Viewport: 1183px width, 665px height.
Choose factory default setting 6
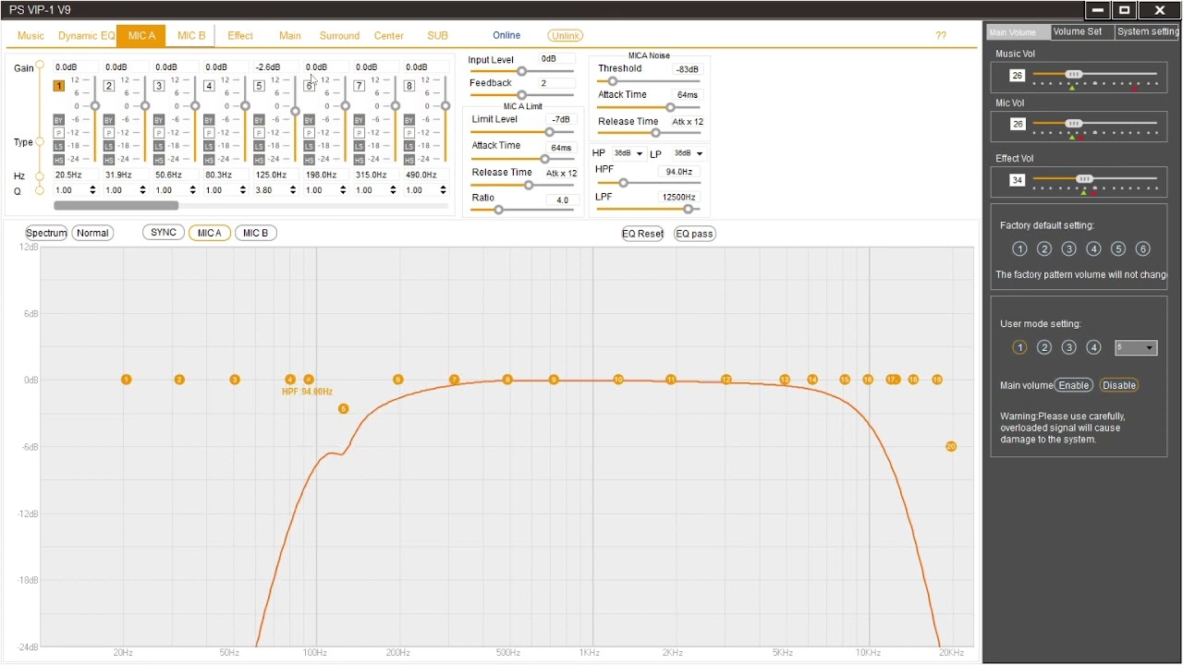1142,248
